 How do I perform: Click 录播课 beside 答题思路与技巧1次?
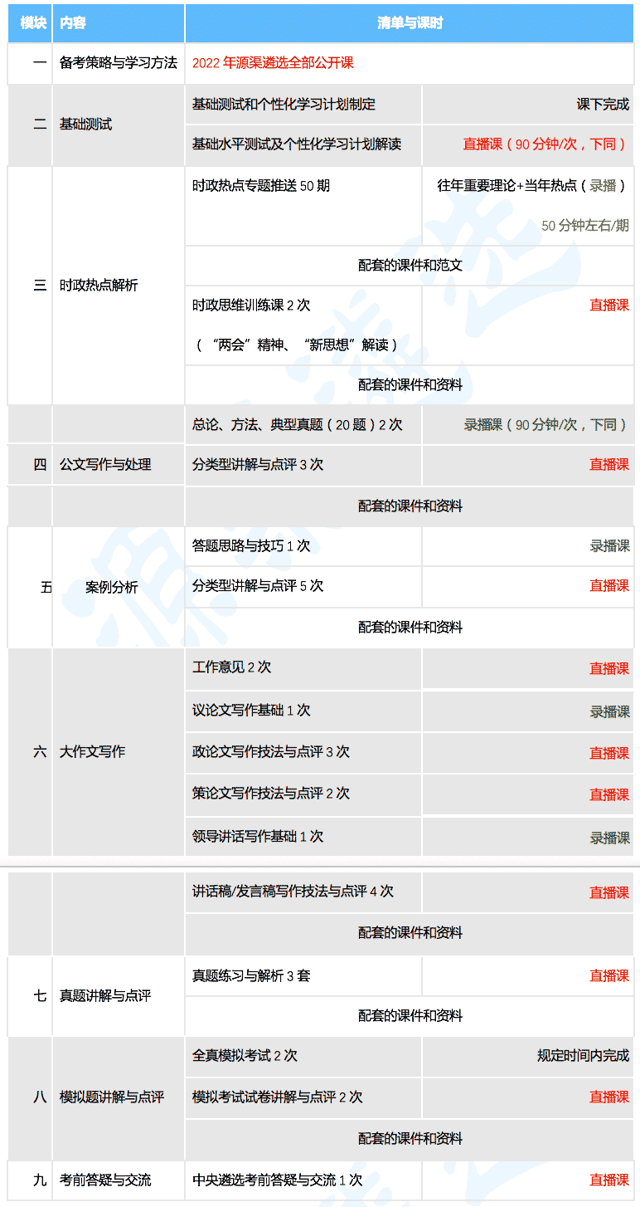(609, 546)
